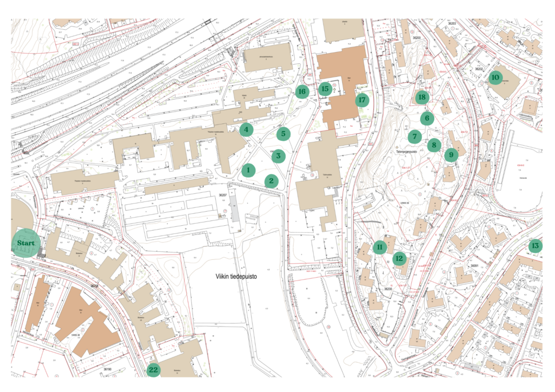Click map marker number 15

tap(325, 88)
